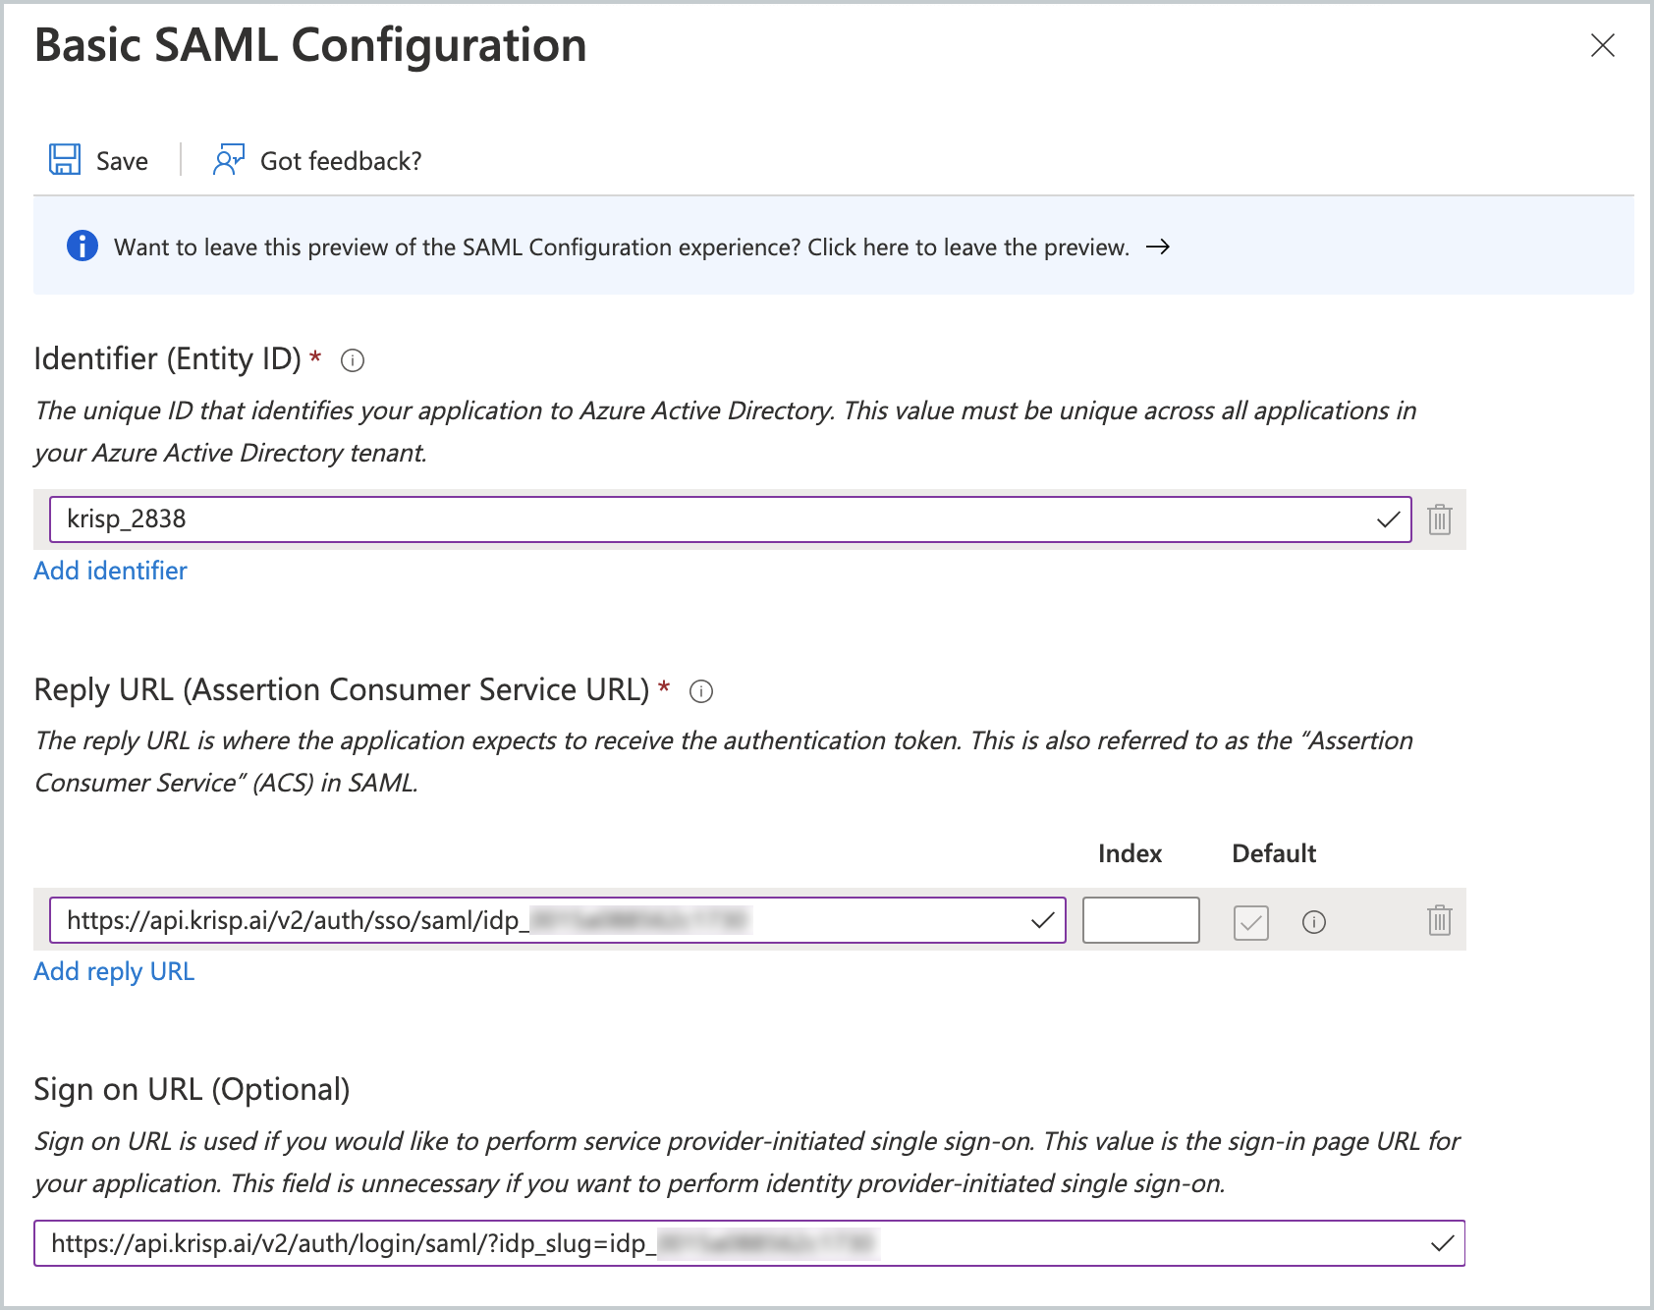The width and height of the screenshot is (1654, 1310).
Task: Click Add identifier link
Action: tap(110, 571)
